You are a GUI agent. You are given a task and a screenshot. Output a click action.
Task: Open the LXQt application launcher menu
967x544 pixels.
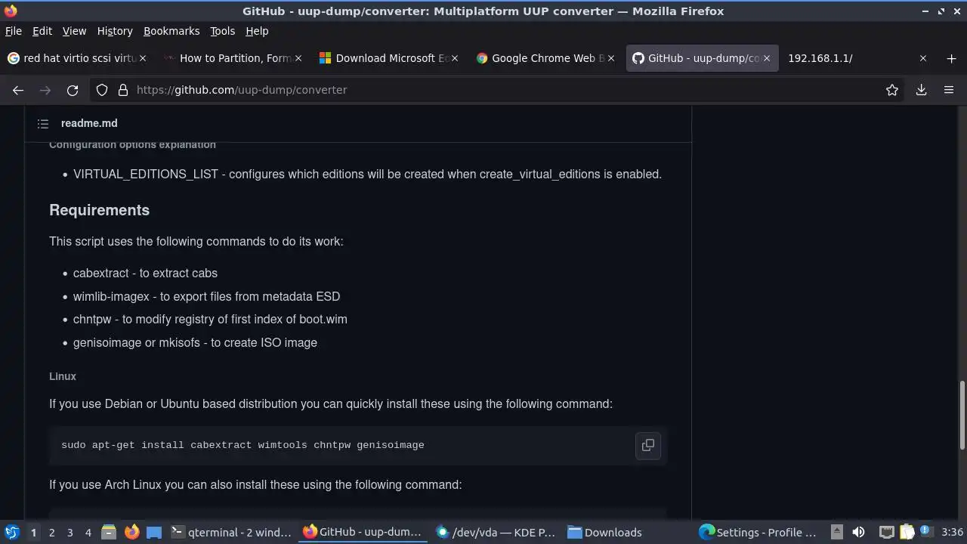pyautogui.click(x=11, y=532)
